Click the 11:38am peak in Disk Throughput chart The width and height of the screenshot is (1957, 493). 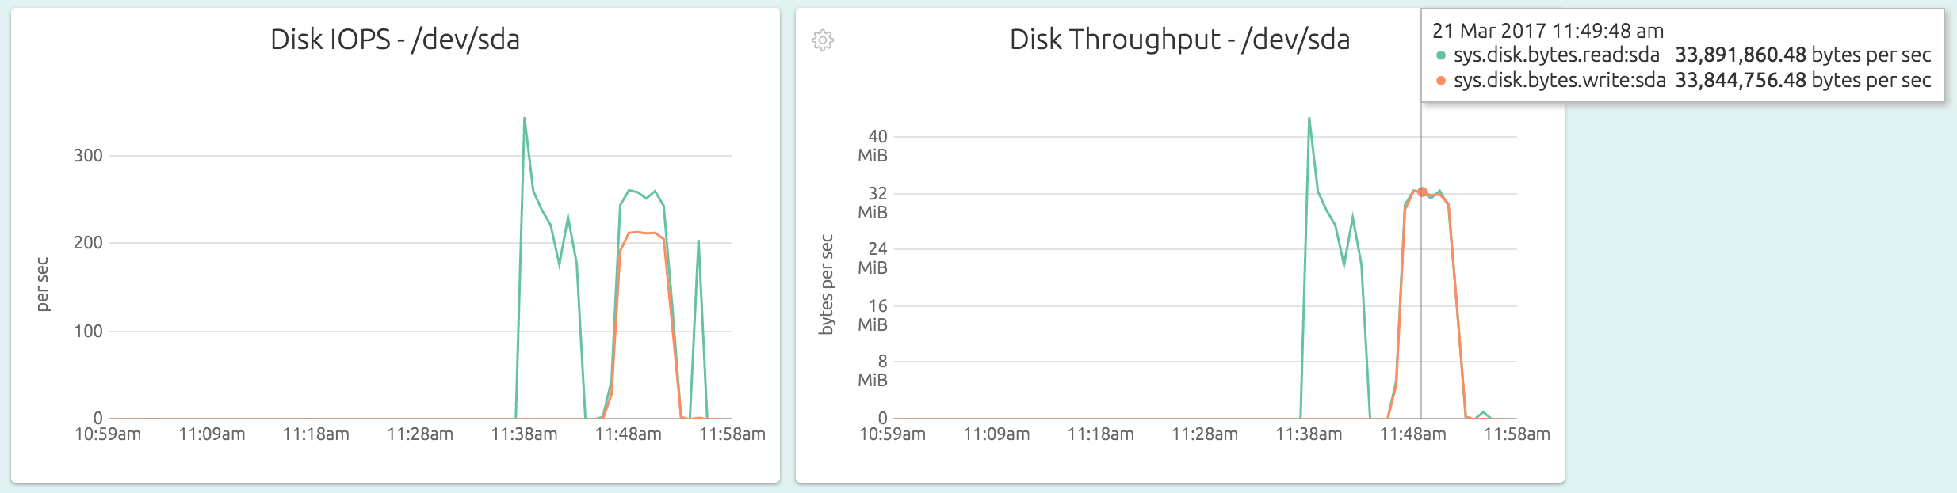1309,119
